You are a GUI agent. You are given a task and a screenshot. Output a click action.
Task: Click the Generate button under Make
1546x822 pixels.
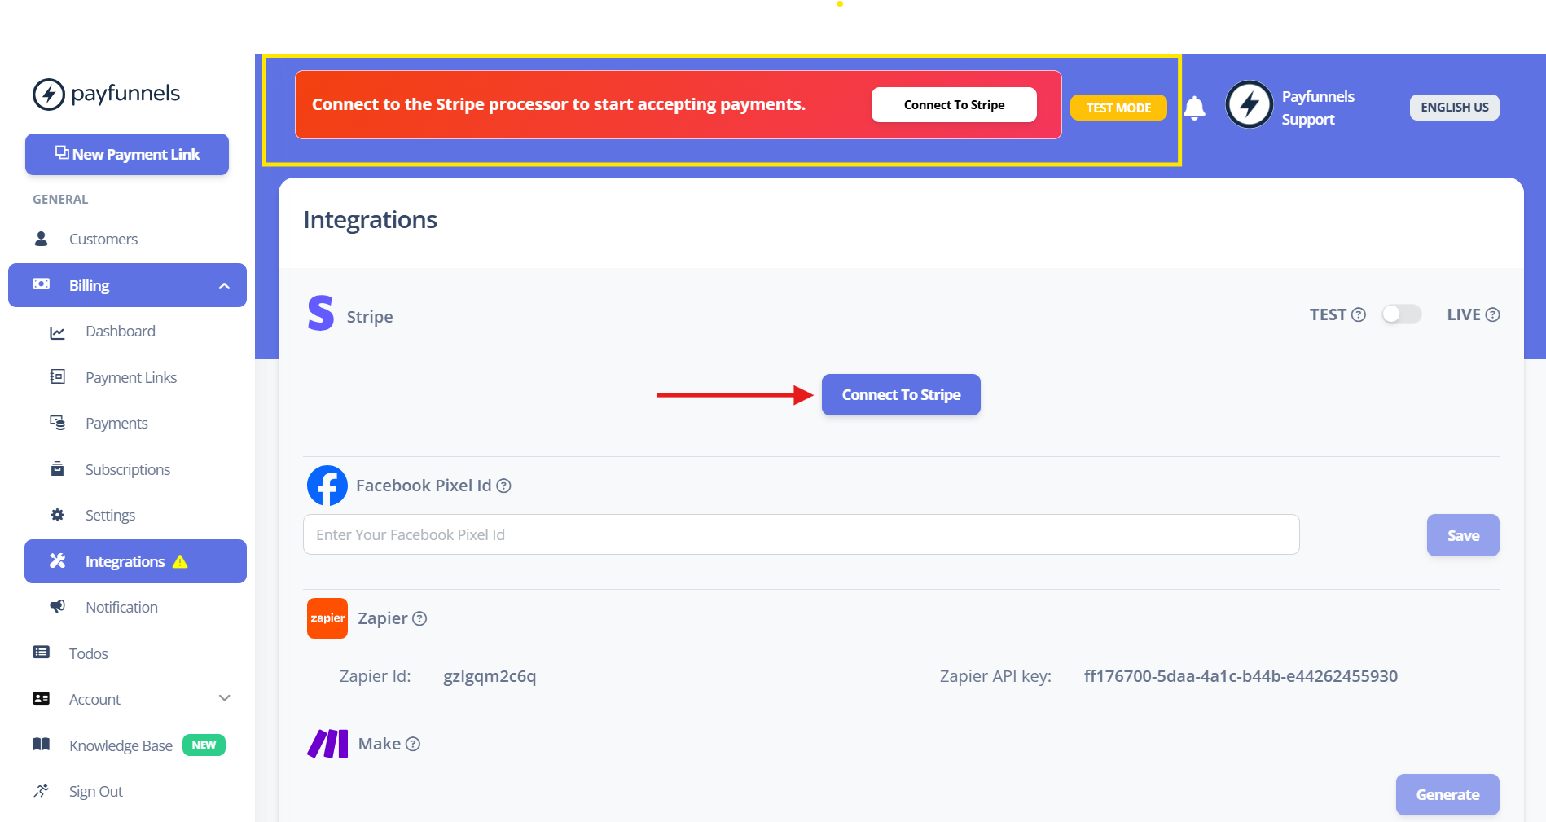(x=1447, y=794)
